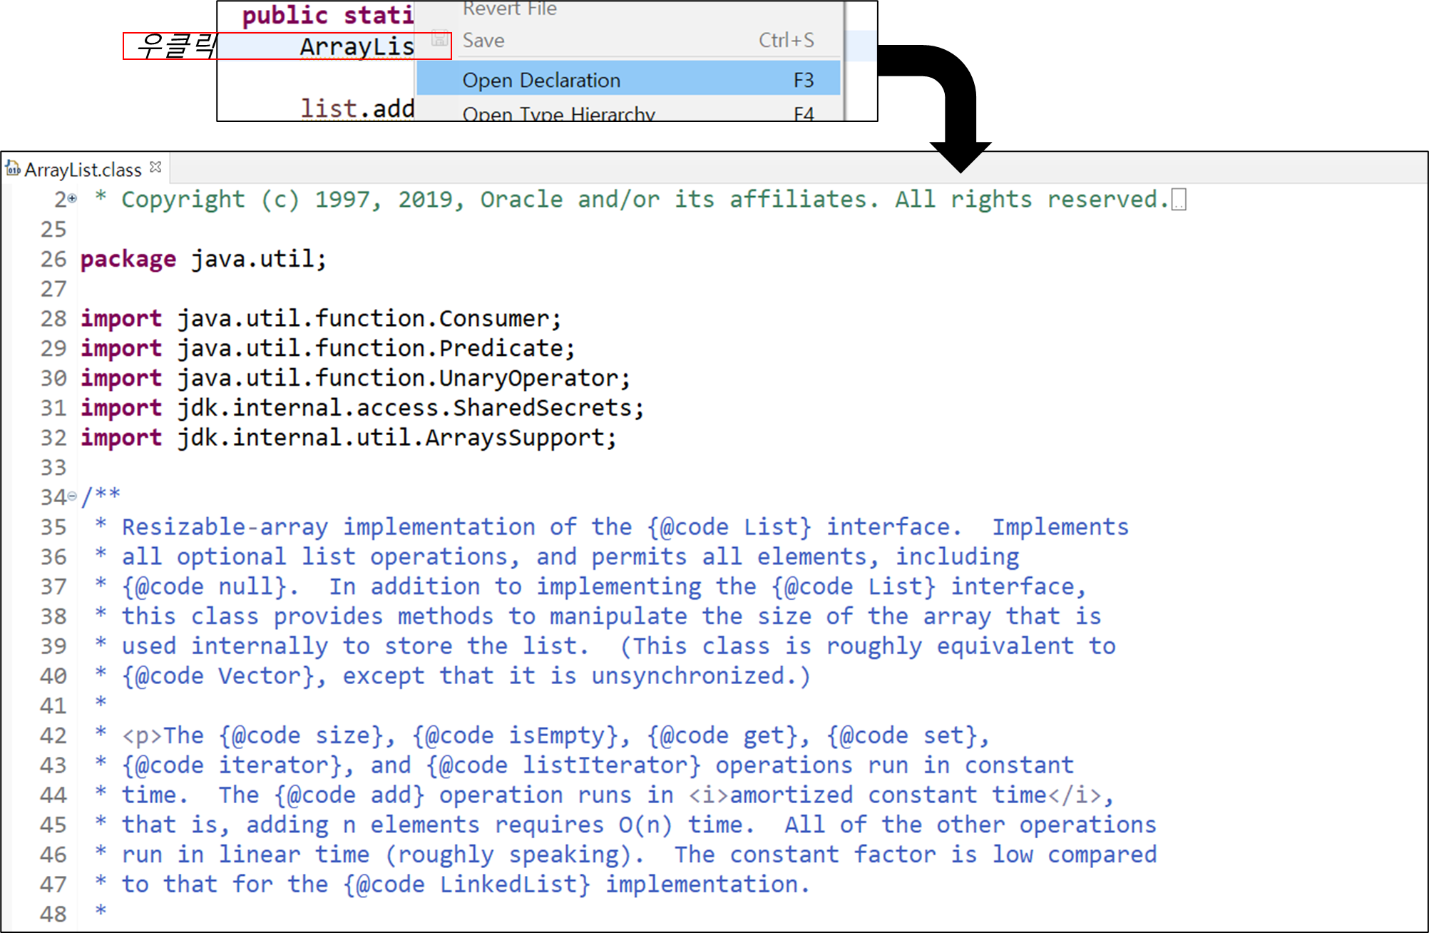The height and width of the screenshot is (933, 1429).
Task: Choose Open Type Hierarchy in the menu
Action: [x=628, y=113]
